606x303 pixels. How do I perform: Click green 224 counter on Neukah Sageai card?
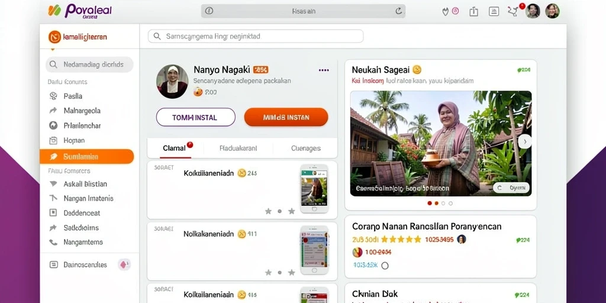tap(524, 70)
